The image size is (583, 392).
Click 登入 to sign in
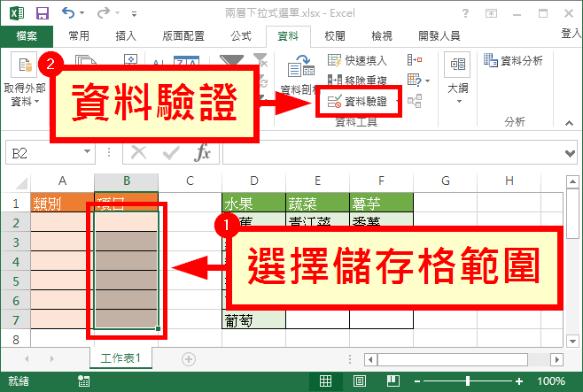tap(571, 34)
